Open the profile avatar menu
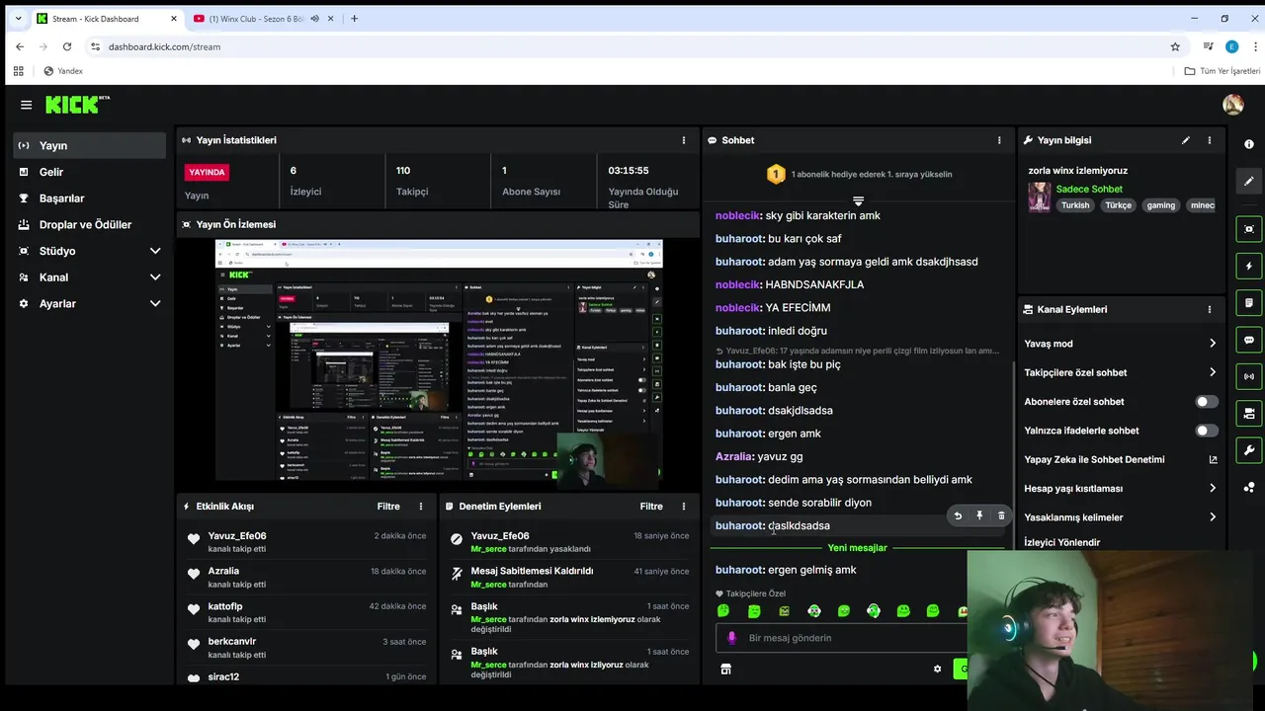The image size is (1265, 711). pos(1232,105)
